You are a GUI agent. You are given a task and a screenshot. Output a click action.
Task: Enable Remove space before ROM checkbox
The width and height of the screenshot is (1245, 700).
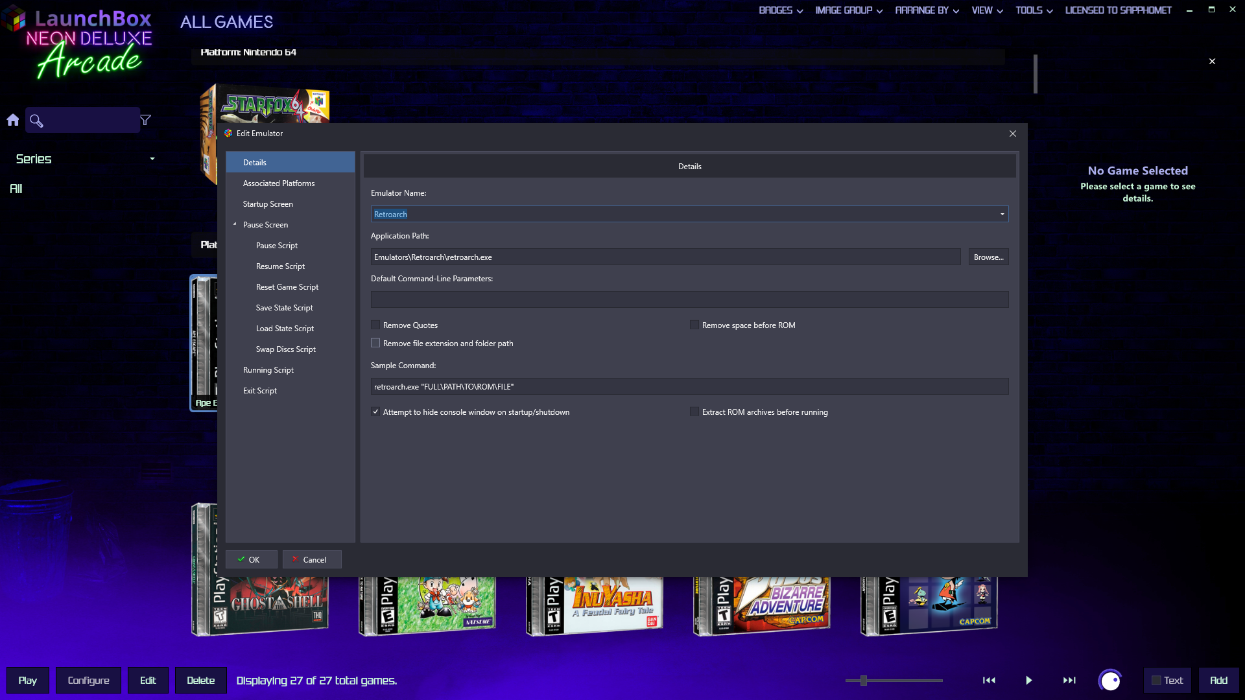click(694, 325)
